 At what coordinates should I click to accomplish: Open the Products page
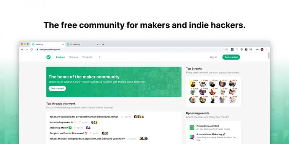pos(87,57)
